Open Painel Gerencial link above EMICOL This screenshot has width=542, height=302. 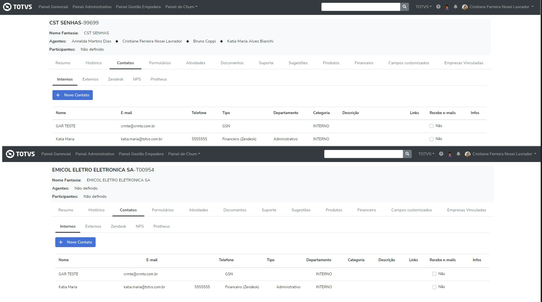[56, 154]
